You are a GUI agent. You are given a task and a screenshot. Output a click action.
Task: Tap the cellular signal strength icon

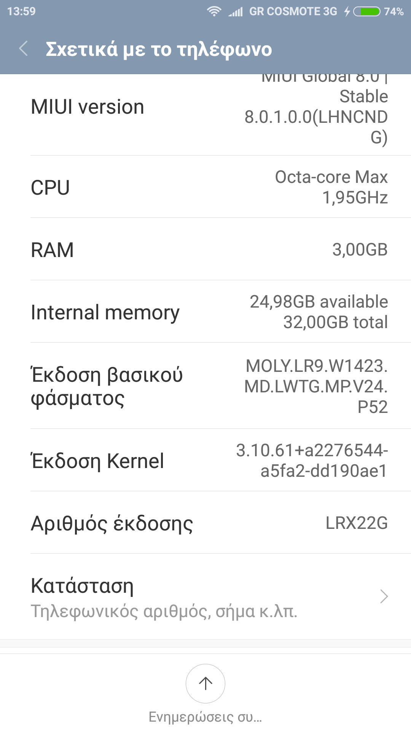tap(236, 12)
